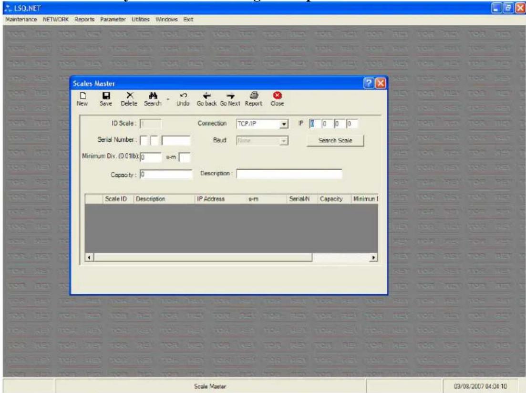Click the grid horizontal scrollbar thumb
The width and height of the screenshot is (526, 393).
[203, 258]
